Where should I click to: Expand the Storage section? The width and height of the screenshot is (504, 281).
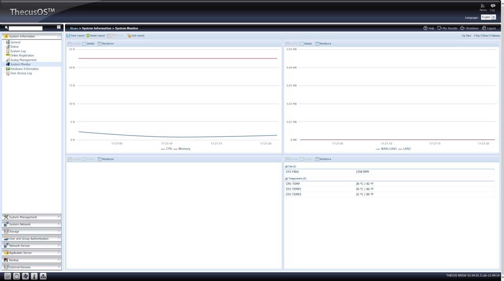coord(31,231)
